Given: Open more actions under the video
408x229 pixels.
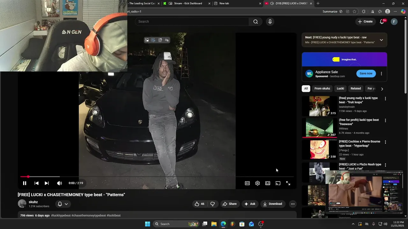Looking at the screenshot, I should (x=293, y=204).
